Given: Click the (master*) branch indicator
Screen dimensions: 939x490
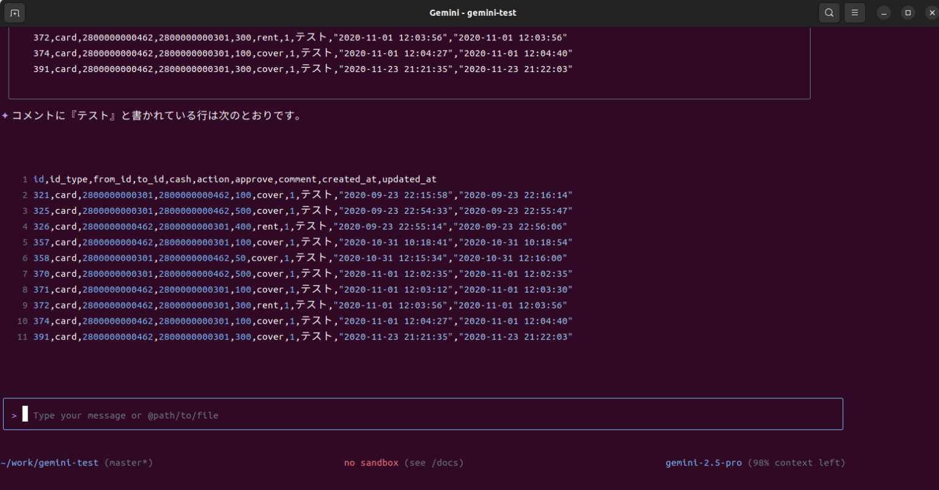Looking at the screenshot, I should click(x=128, y=463).
